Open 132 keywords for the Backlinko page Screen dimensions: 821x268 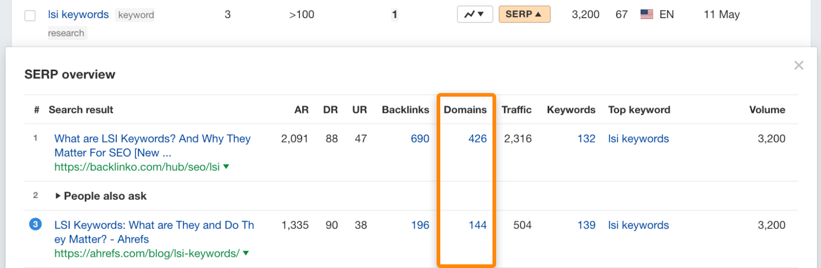click(586, 139)
